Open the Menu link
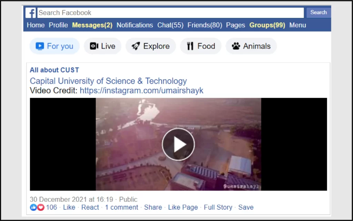353x221 pixels. click(297, 25)
